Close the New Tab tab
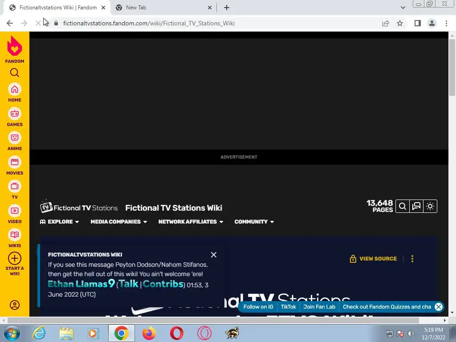456x342 pixels. coord(210,8)
